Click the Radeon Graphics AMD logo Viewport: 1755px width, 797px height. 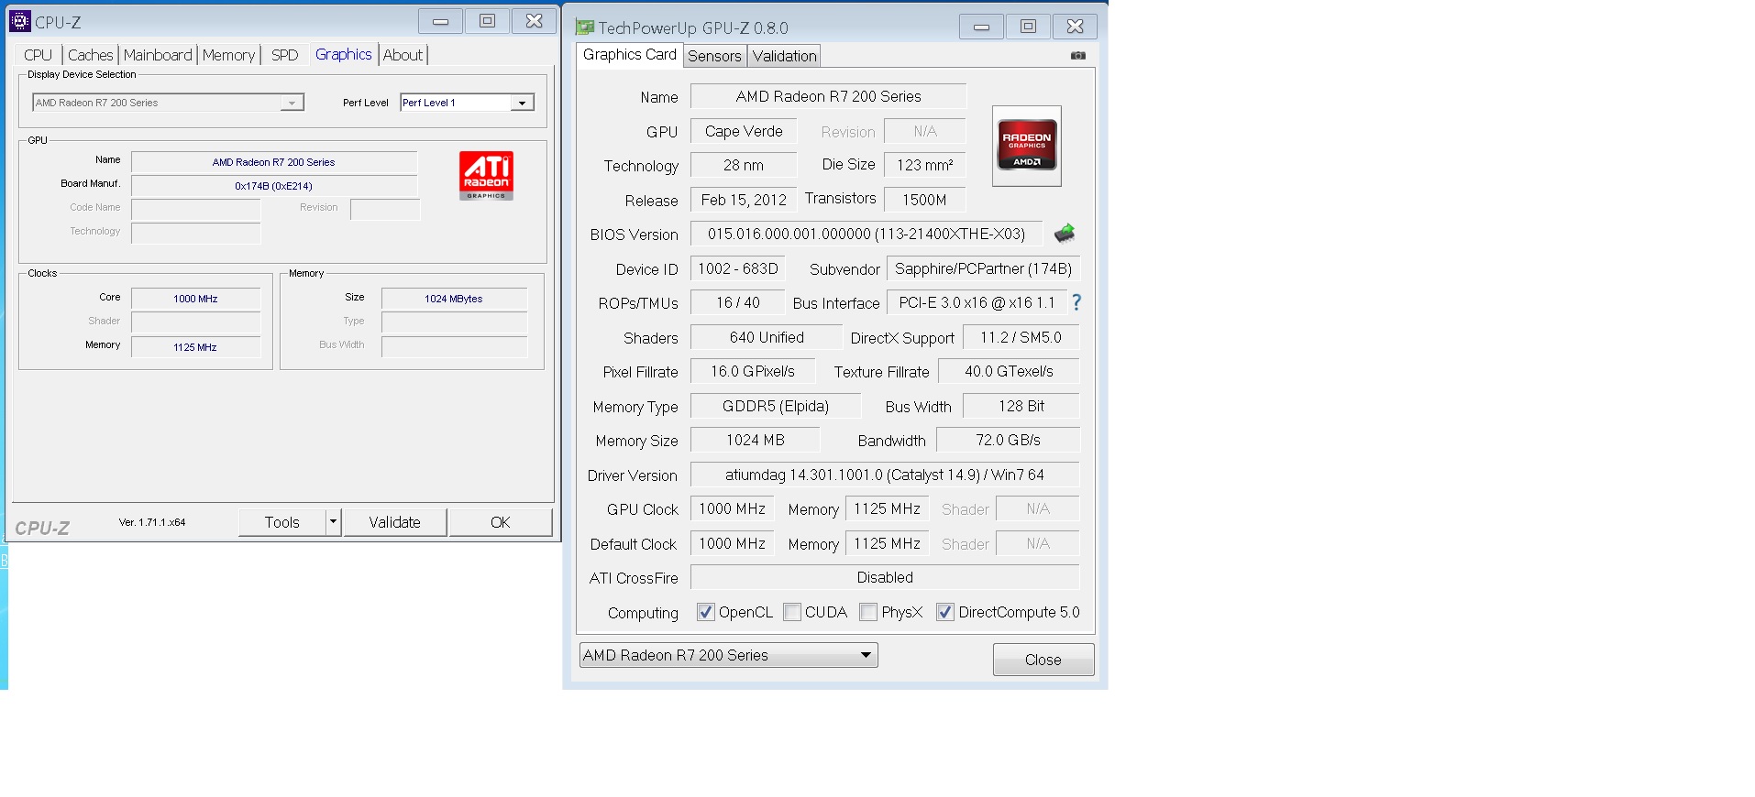click(1026, 147)
